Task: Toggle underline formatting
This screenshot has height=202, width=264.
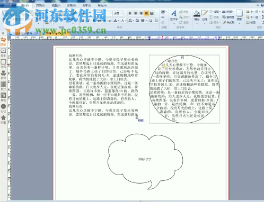Action: 94,21
